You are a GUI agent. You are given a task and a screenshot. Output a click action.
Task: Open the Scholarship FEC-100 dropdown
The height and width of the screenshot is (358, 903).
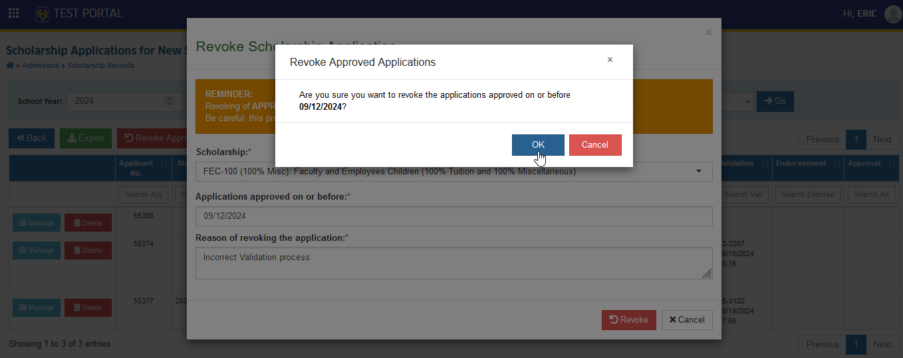click(454, 172)
